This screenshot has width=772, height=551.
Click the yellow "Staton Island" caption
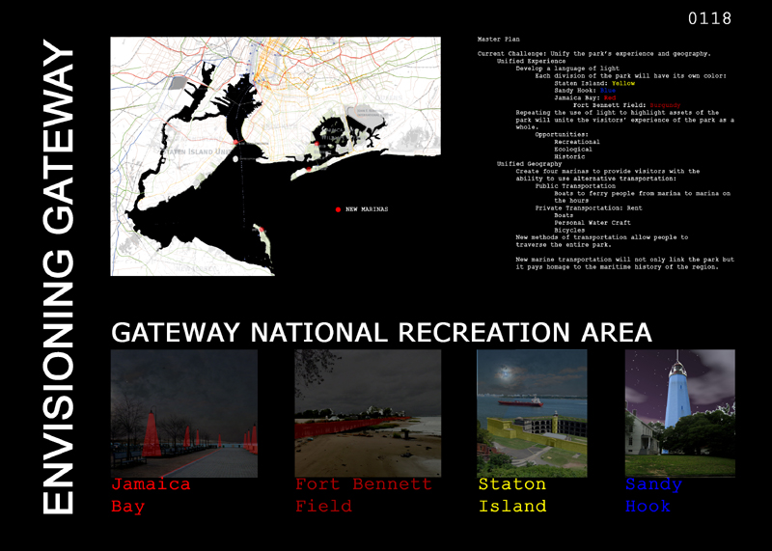tap(512, 495)
